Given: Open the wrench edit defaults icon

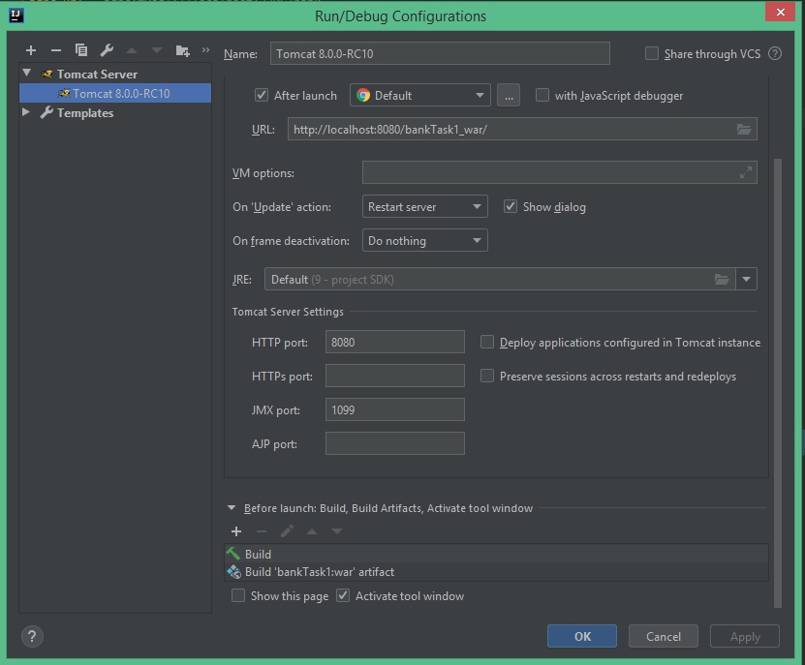Looking at the screenshot, I should 107,50.
